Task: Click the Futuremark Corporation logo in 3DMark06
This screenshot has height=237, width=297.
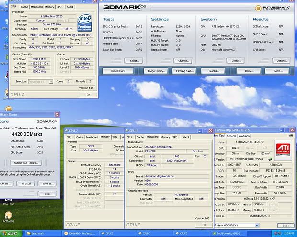Action: [x=273, y=8]
